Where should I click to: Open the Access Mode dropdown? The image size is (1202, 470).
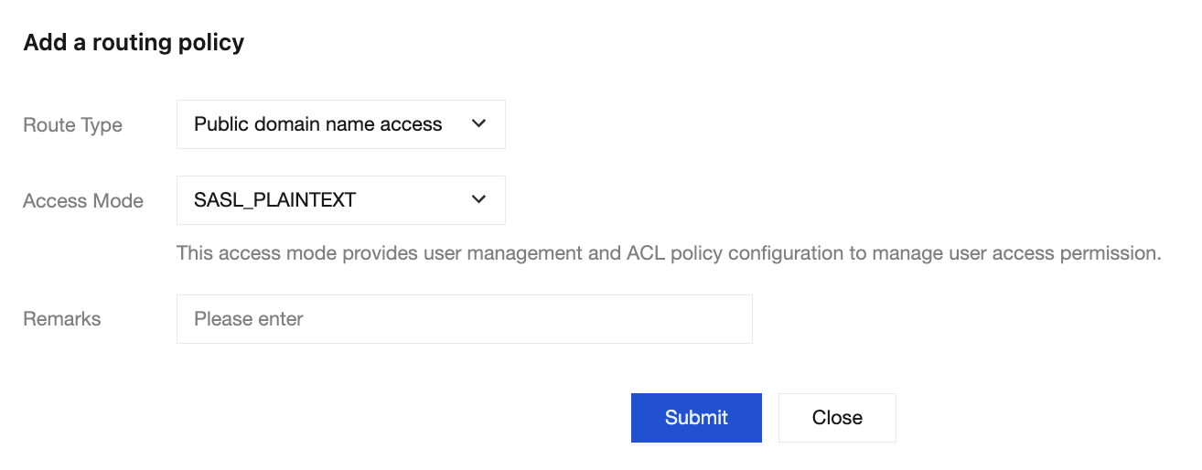tap(340, 200)
